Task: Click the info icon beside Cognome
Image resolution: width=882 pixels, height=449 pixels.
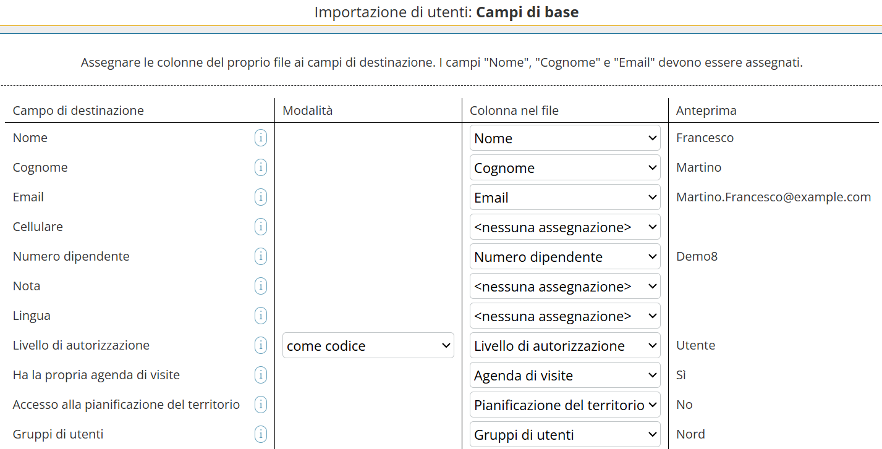Action: pos(261,167)
